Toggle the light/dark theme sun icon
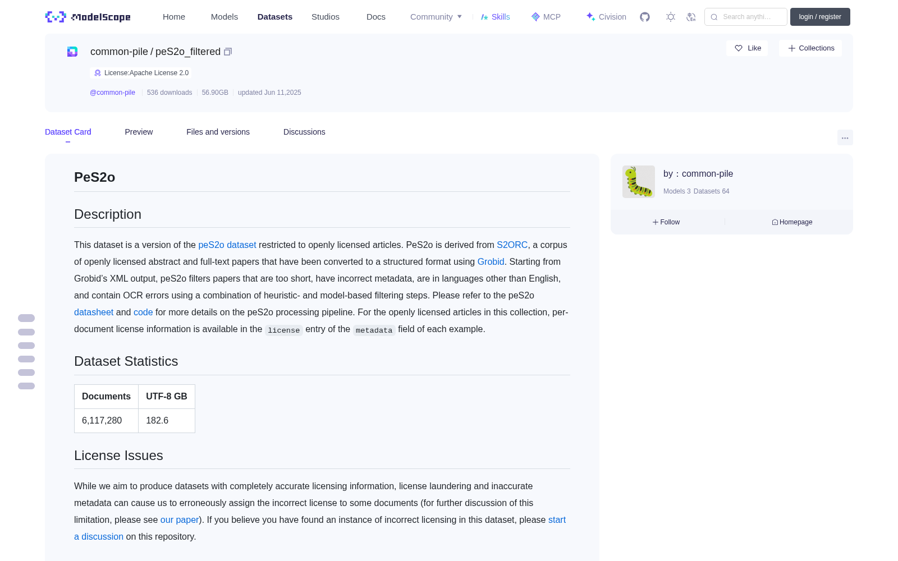The image size is (898, 561). point(671,17)
